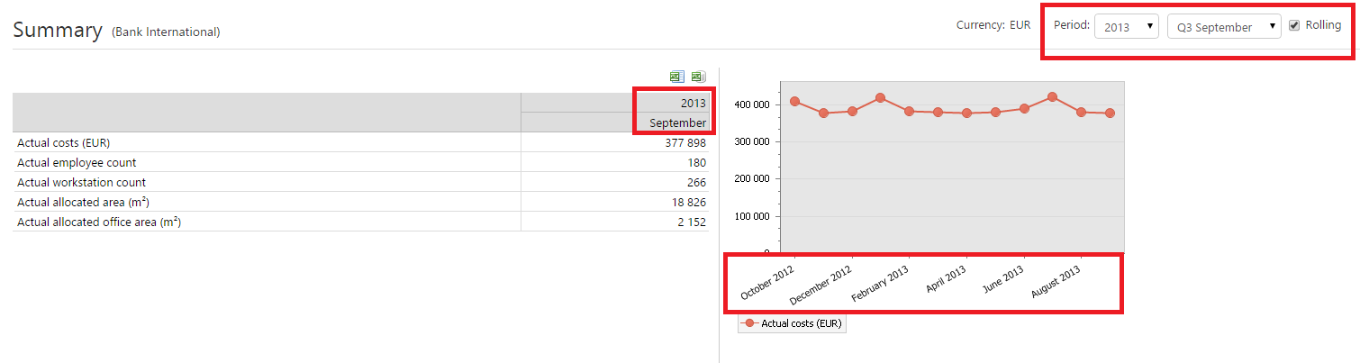Select the December 2012 chart data point
The width and height of the screenshot is (1360, 363).
[x=852, y=111]
